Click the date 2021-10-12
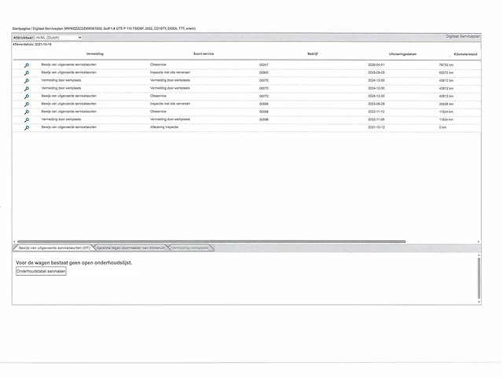 376,127
